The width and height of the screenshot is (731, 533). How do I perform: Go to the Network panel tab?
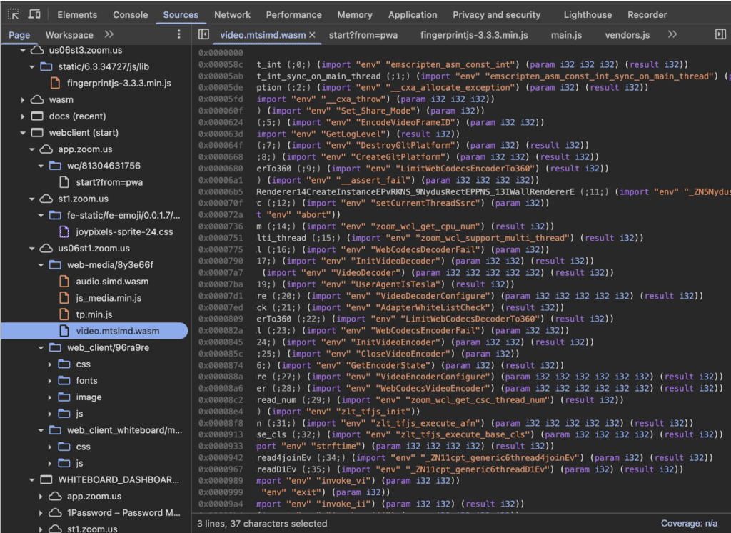tap(232, 14)
